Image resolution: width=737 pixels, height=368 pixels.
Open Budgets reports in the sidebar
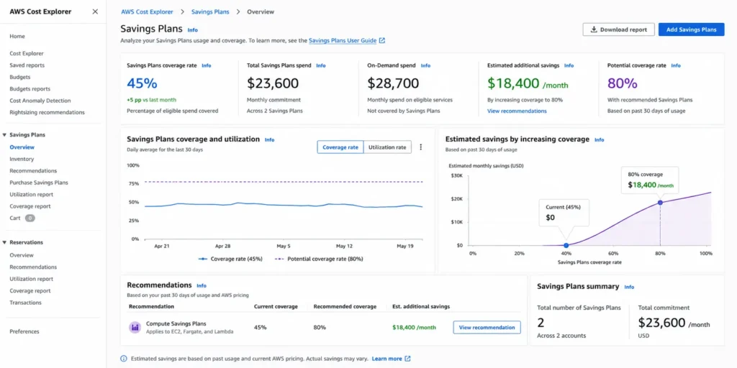click(x=30, y=88)
